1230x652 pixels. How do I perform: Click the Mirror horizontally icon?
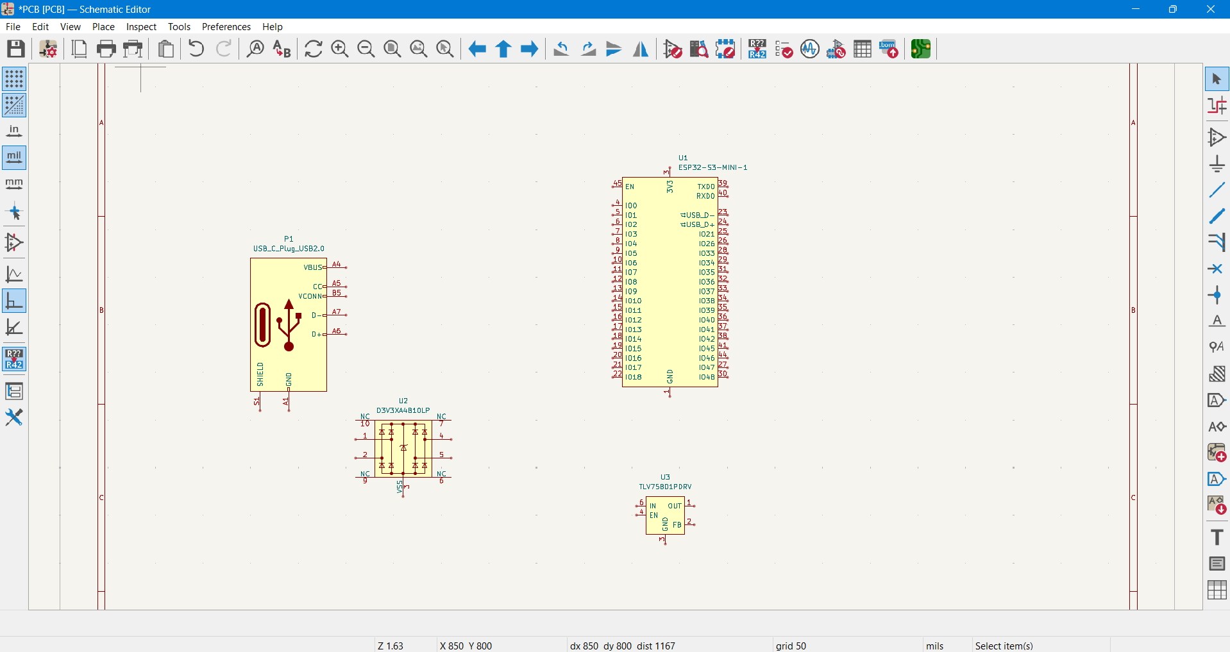pyautogui.click(x=640, y=49)
